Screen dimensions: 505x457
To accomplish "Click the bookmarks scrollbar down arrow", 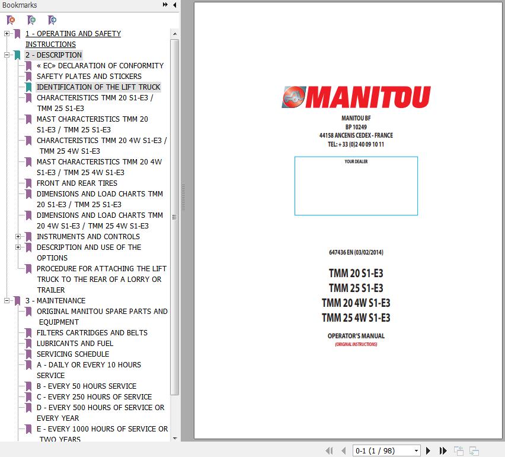I will pyautogui.click(x=175, y=438).
